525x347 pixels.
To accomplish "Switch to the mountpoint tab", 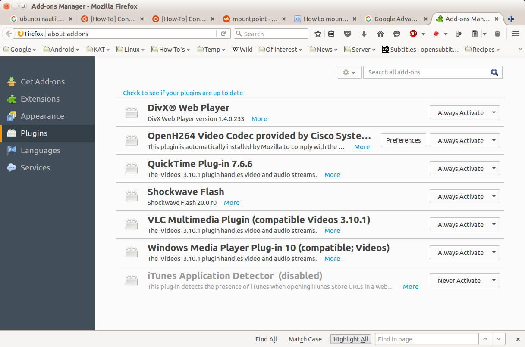I will (255, 19).
